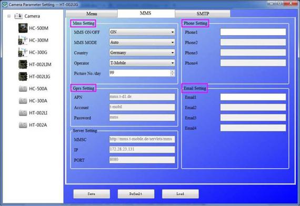Viewport: 300px width, 206px height.
Task: Click the PORT field showing 8080
Action: pos(142,160)
